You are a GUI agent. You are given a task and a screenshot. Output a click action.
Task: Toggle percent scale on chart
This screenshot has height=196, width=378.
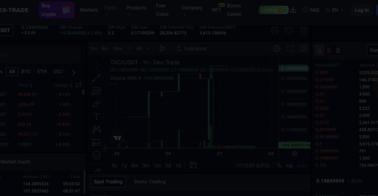tap(279, 166)
